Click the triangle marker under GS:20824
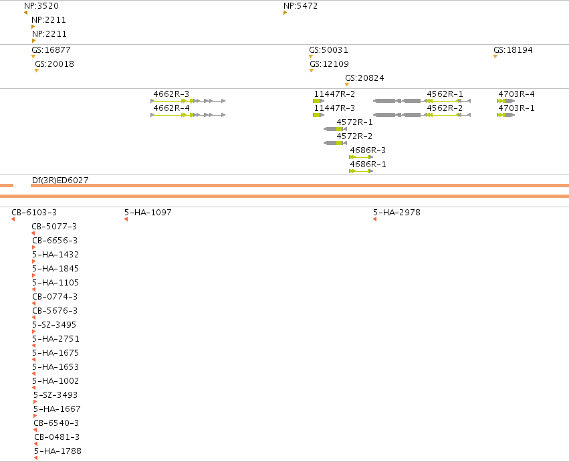This screenshot has height=462, width=569. (x=347, y=84)
